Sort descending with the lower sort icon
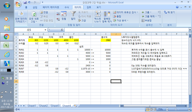192x112 pixels. pos(58,19)
